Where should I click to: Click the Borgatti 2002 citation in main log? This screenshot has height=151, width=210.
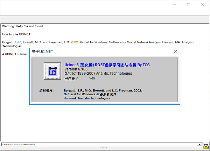click(98, 44)
